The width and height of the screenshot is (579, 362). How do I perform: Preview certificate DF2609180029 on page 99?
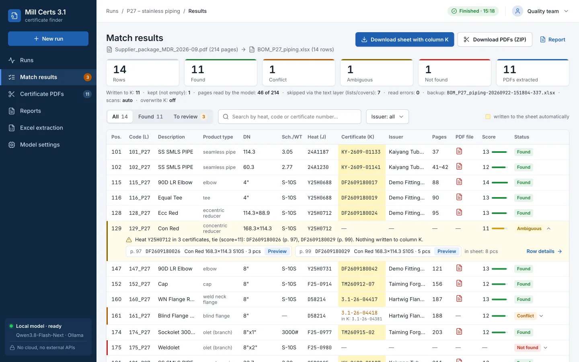click(447, 251)
